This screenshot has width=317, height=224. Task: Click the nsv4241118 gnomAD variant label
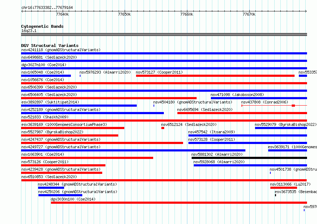click(61, 50)
